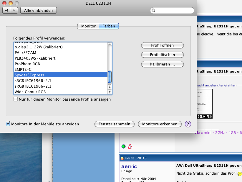Click 'Profil löschen' button

coord(162,55)
